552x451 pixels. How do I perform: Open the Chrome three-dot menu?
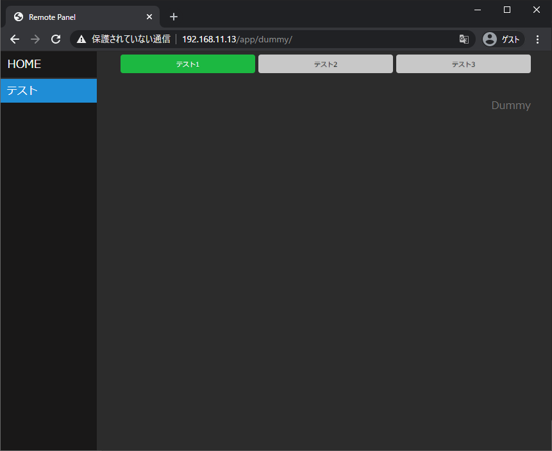pos(537,39)
